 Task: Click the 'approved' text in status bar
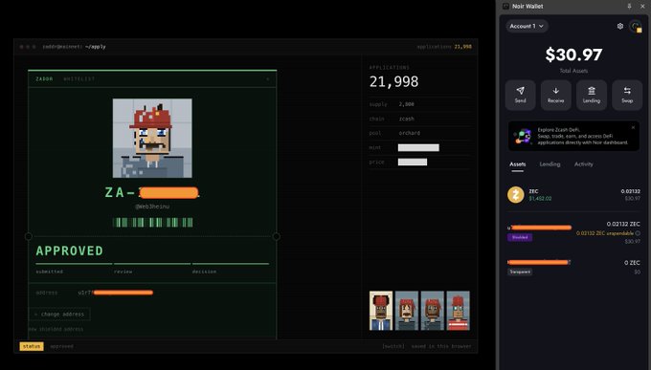[x=62, y=346]
